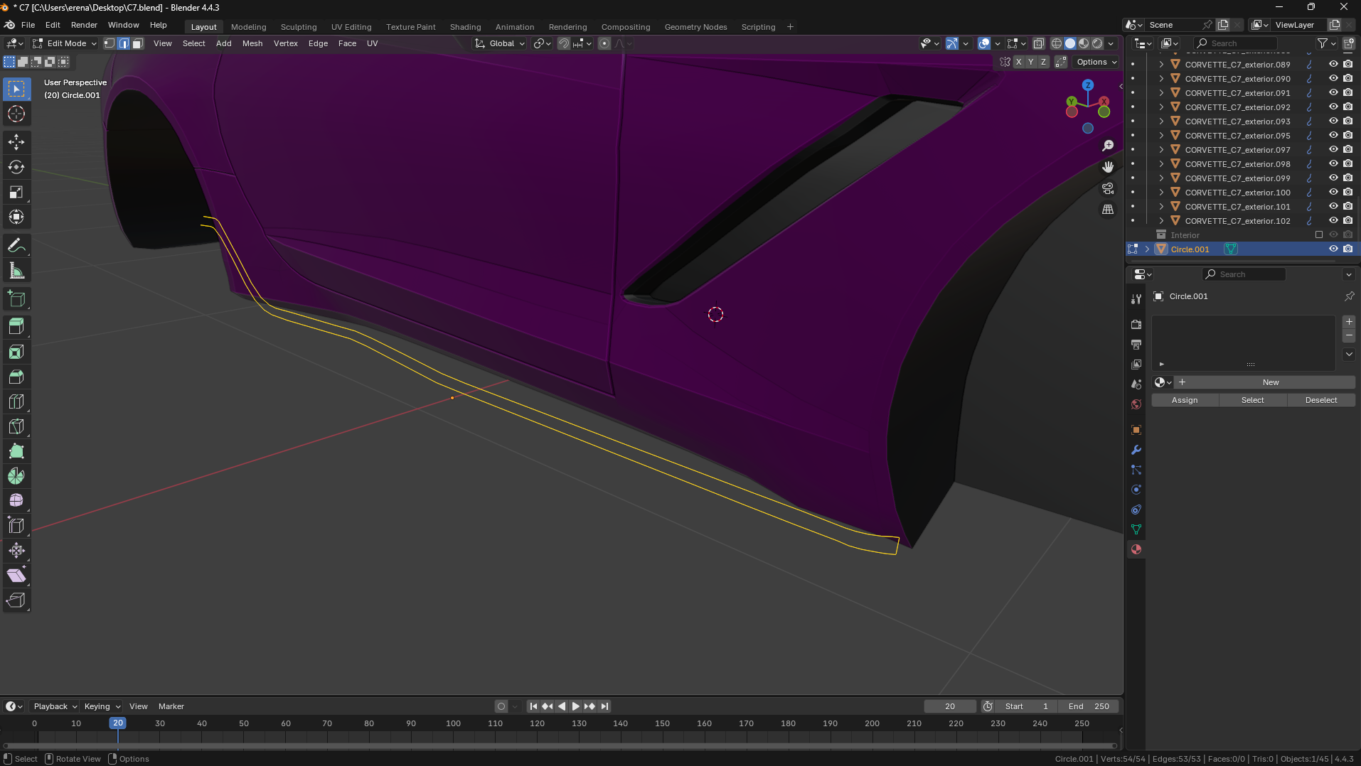This screenshot has height=766, width=1361.
Task: Activate the Extrude Region tool
Action: (x=16, y=326)
